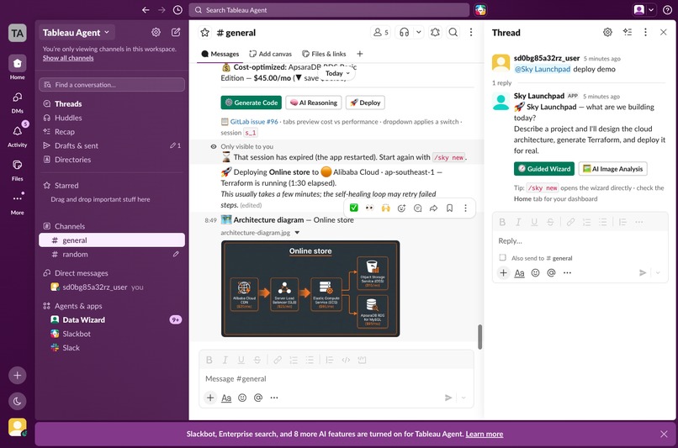Toggle italic in the #general composer

pyautogui.click(x=225, y=360)
